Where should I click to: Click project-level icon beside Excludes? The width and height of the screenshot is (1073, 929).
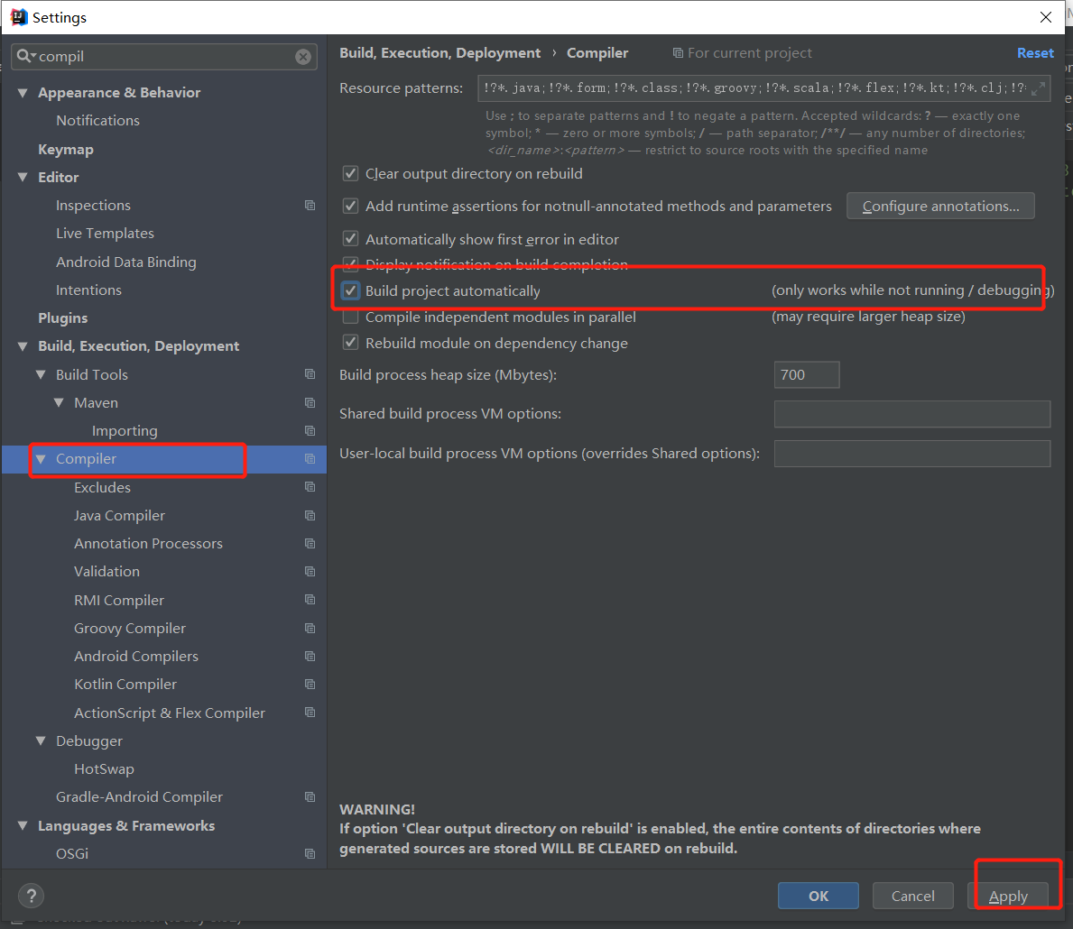[310, 487]
